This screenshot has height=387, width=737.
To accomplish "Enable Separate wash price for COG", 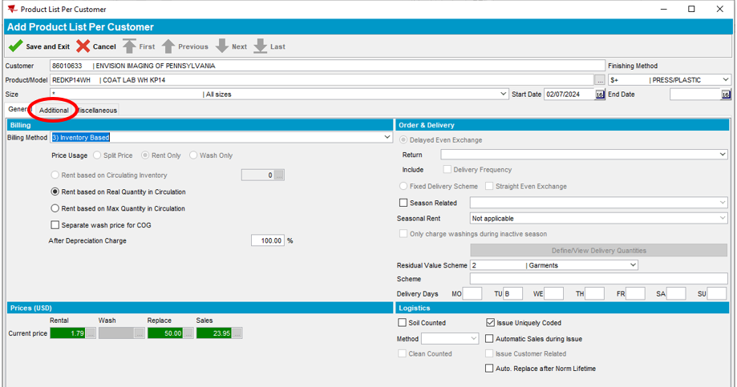I will (55, 225).
